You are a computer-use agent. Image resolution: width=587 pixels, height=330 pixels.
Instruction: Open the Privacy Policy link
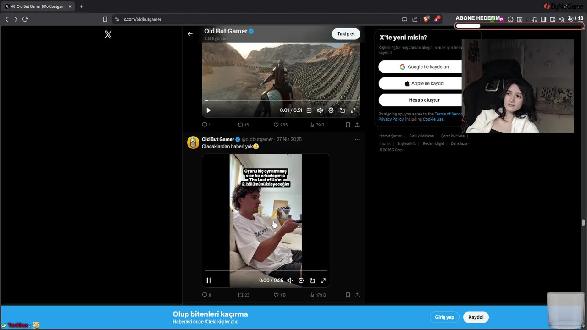tap(391, 119)
